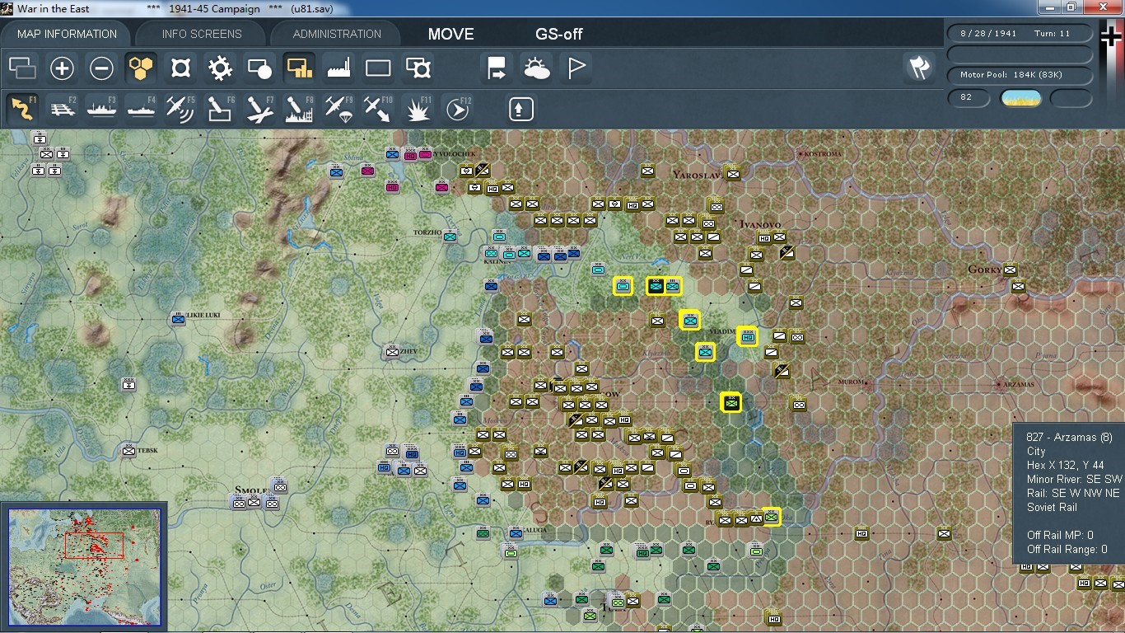The height and width of the screenshot is (633, 1125).
Task: Click the crossed flags icon
Action: click(919, 68)
